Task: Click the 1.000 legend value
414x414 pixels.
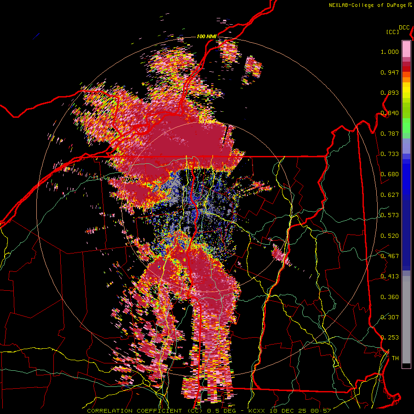Action: (x=390, y=52)
